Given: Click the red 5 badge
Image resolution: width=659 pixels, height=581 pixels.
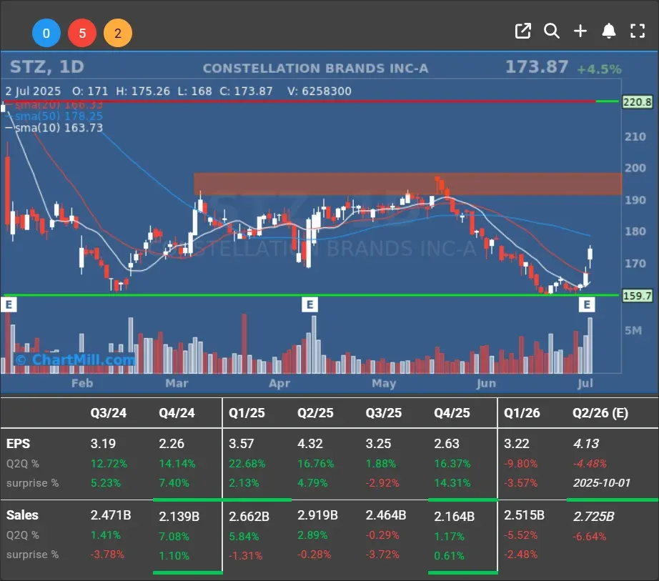Looking at the screenshot, I should [x=82, y=33].
